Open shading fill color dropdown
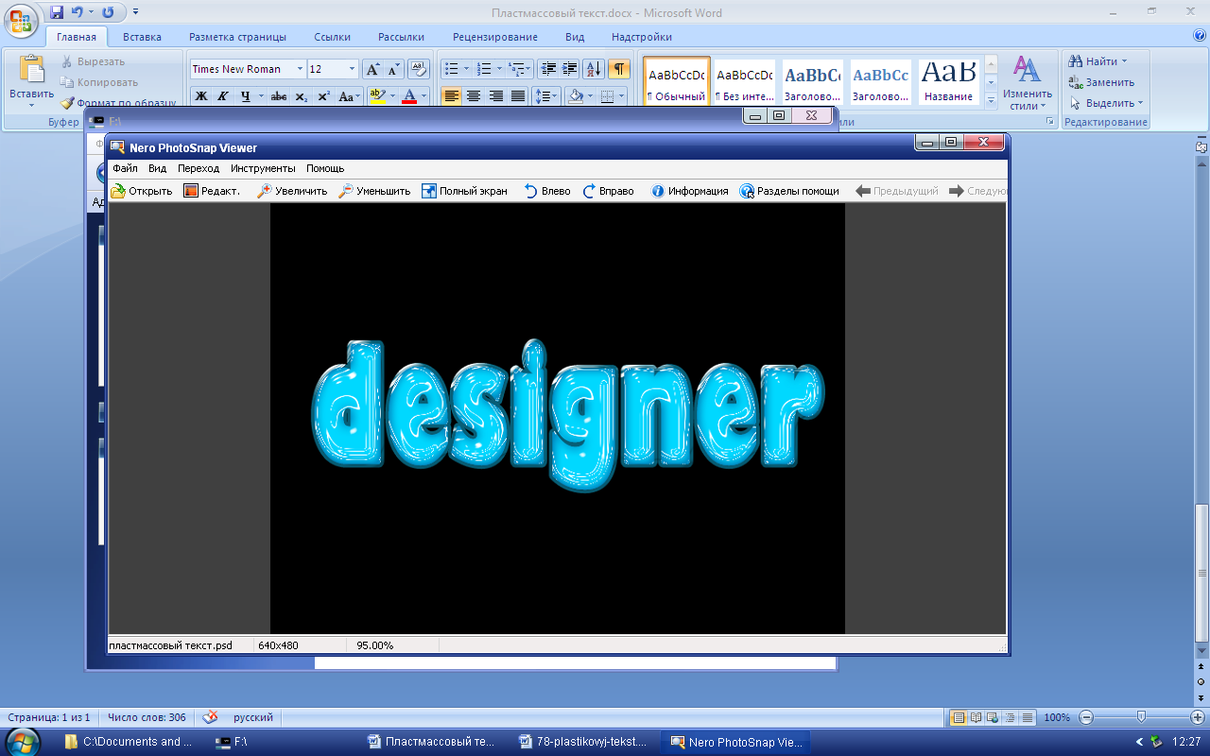Screen dimensions: 1210x756 pyautogui.click(x=590, y=96)
